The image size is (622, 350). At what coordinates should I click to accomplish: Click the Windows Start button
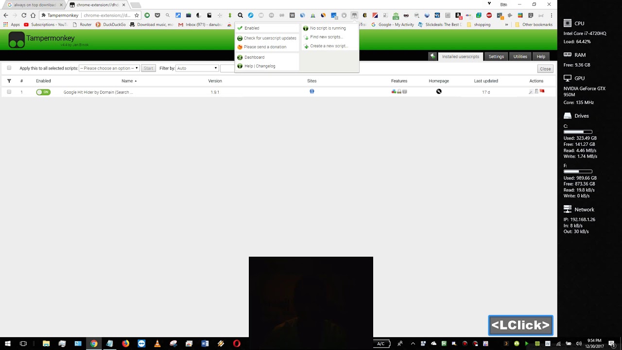click(x=8, y=344)
